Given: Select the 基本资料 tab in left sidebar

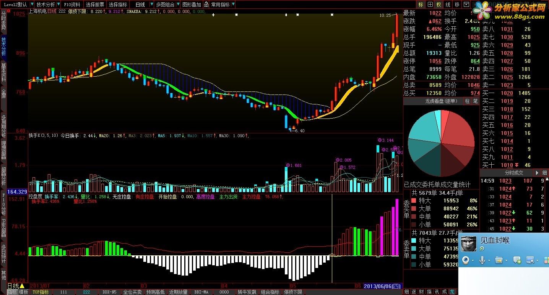Looking at the screenshot, I should [x=3, y=72].
